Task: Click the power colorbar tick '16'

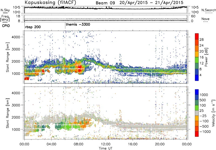Action: click(201, 57)
